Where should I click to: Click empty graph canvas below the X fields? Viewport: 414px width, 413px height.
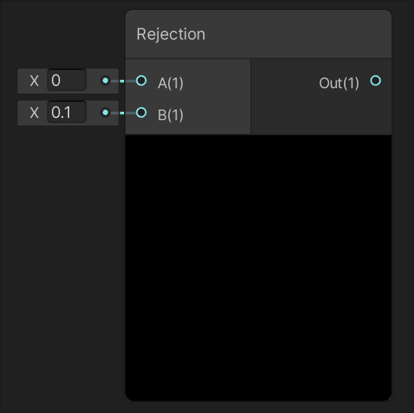(62, 264)
